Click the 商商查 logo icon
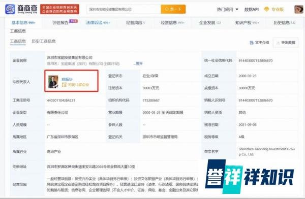 [x=10, y=9]
